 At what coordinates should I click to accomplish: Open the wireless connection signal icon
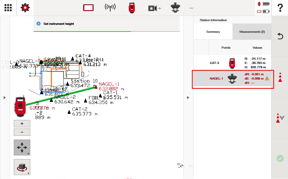coord(110,8)
